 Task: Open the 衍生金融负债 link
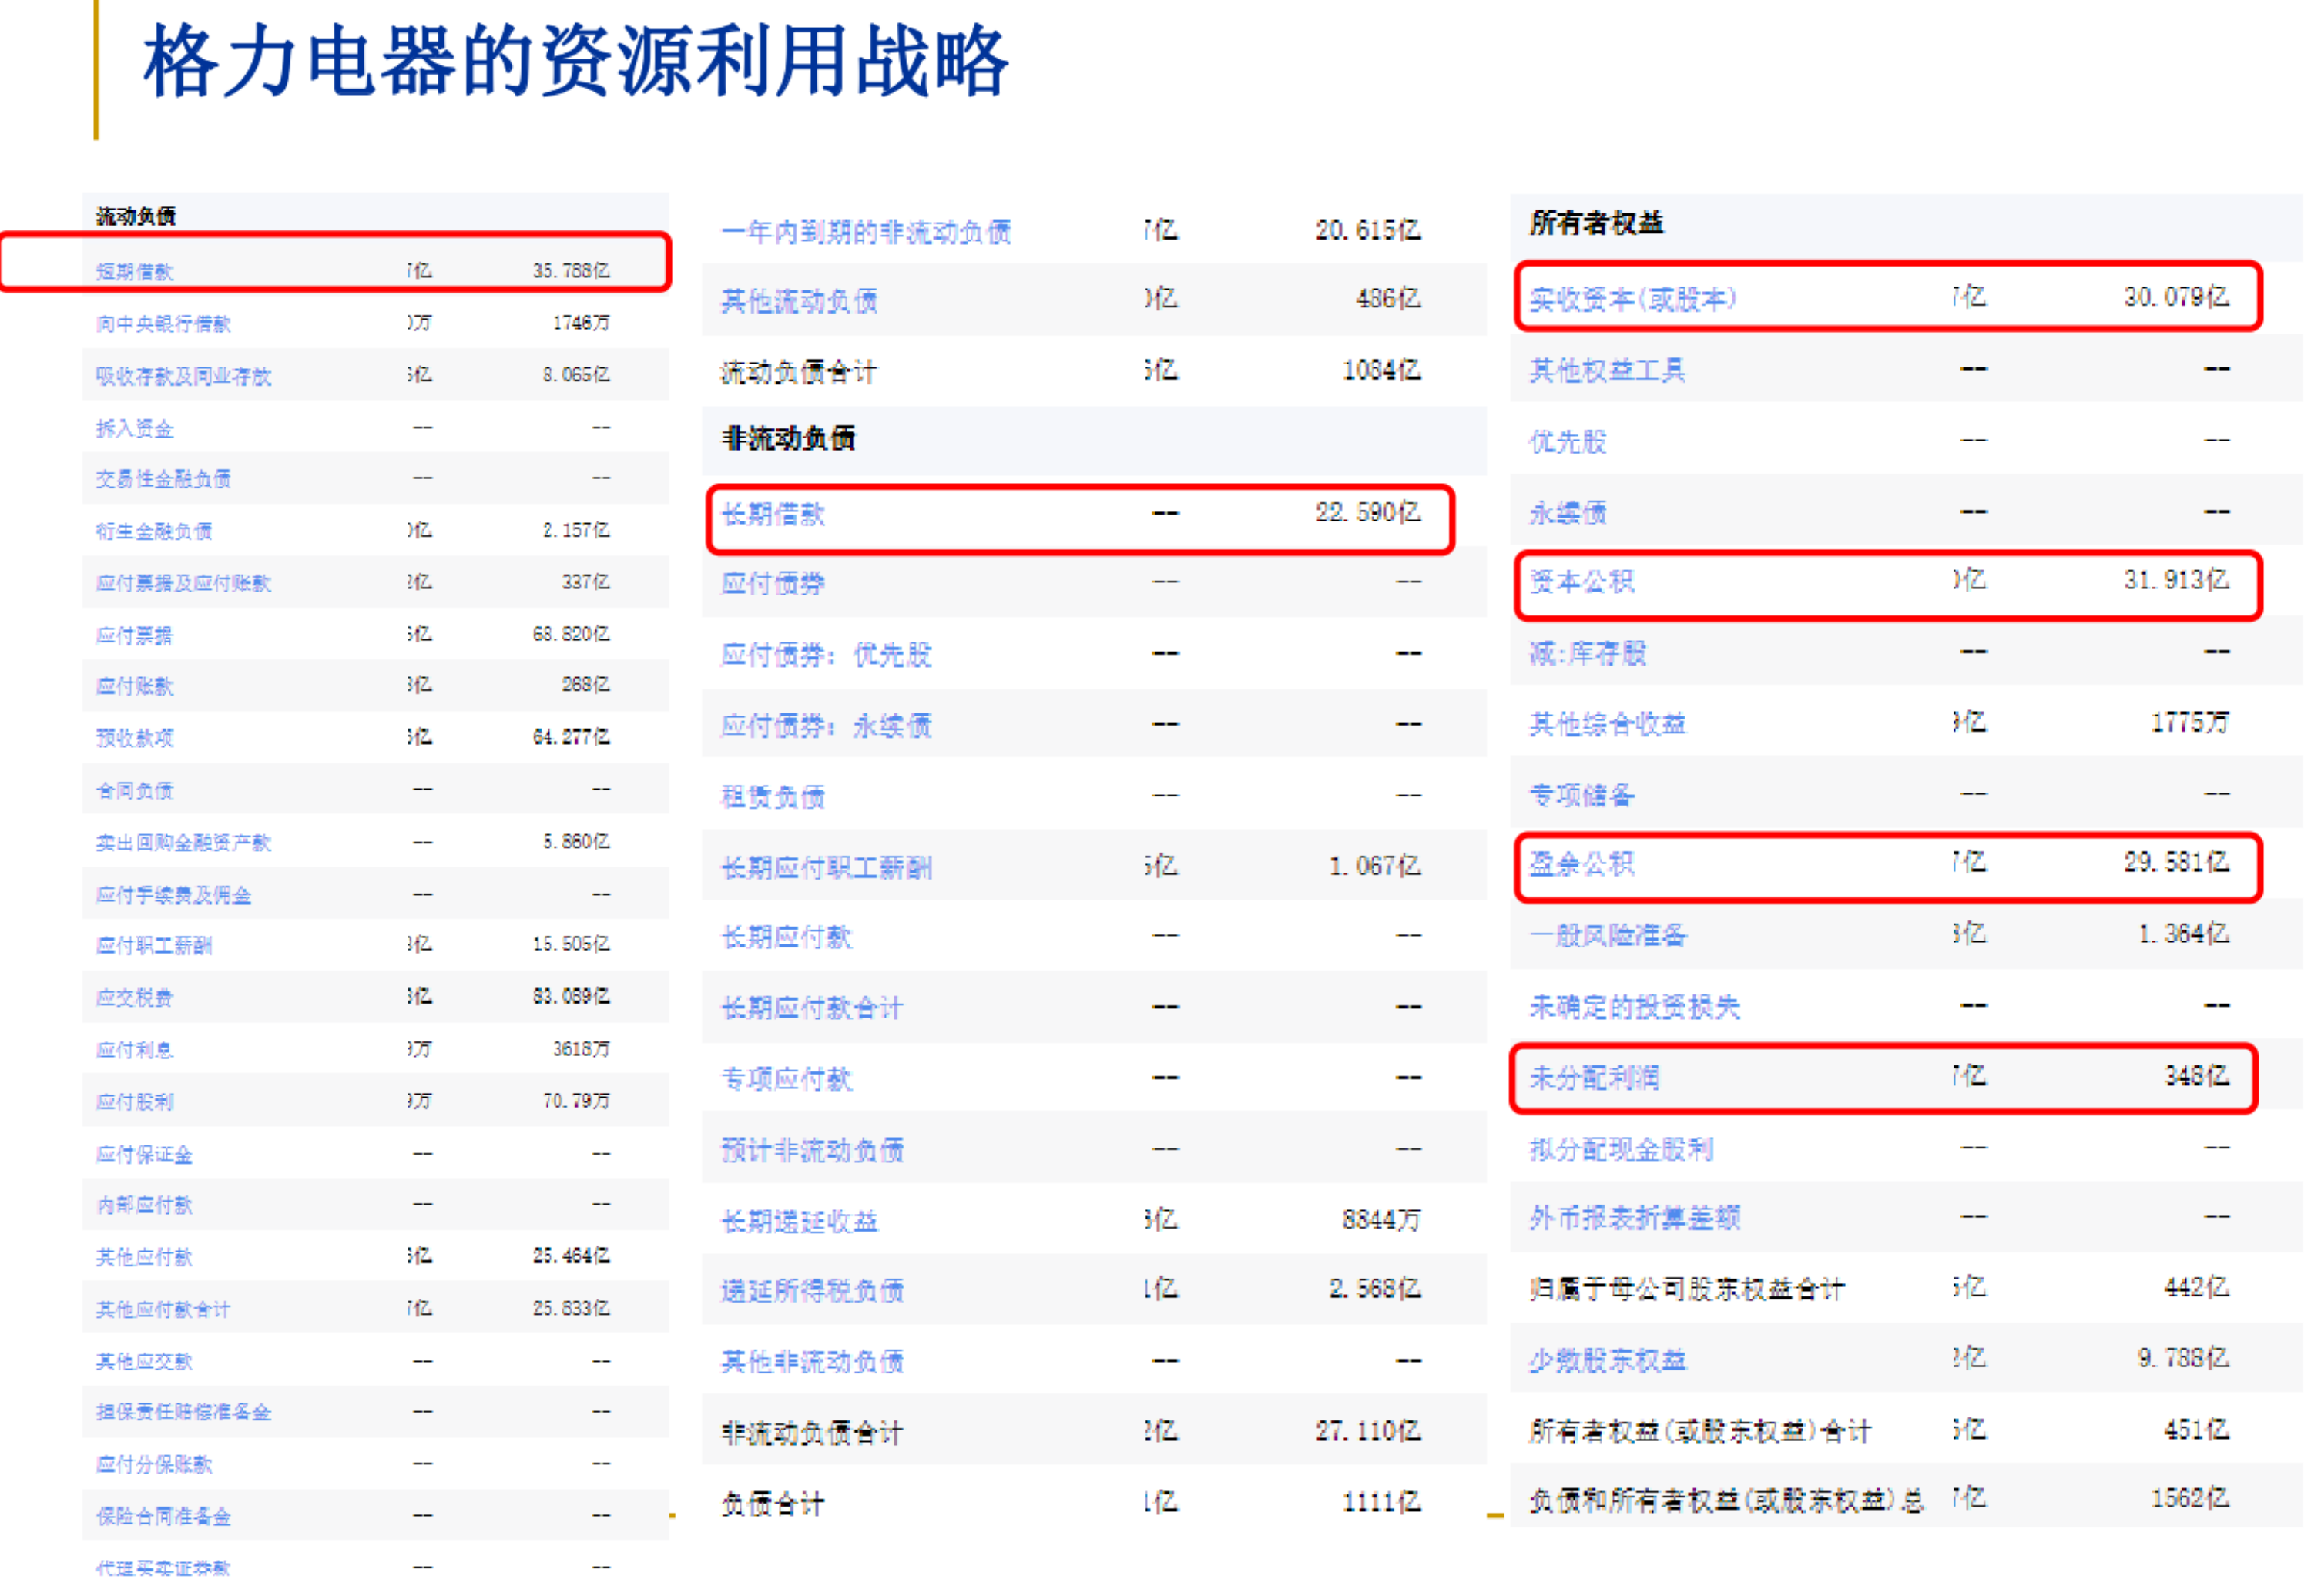coord(154,530)
